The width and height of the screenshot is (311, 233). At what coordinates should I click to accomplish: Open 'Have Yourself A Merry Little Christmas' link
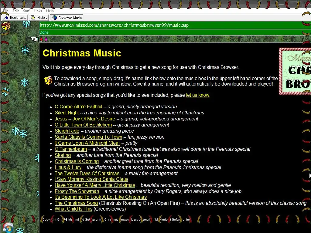[95, 185]
